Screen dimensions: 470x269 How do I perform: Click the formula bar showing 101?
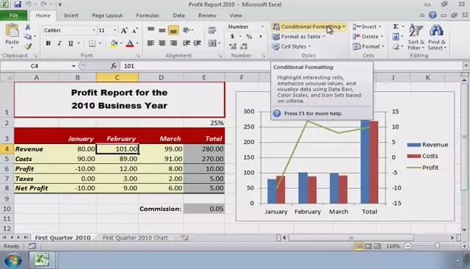point(292,66)
